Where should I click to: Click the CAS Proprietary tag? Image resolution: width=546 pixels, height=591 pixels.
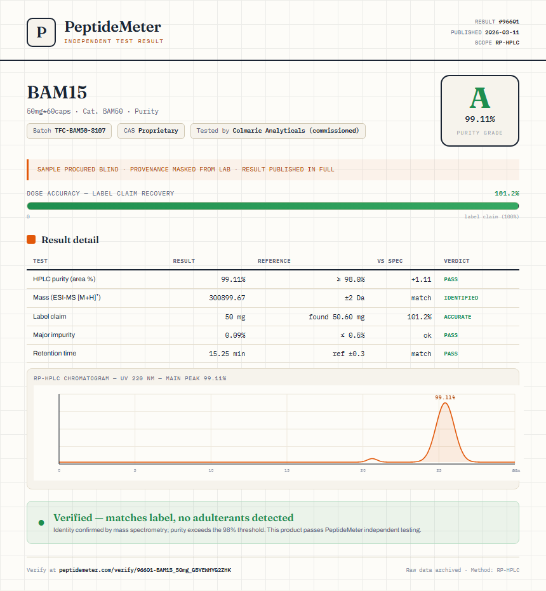tap(151, 131)
